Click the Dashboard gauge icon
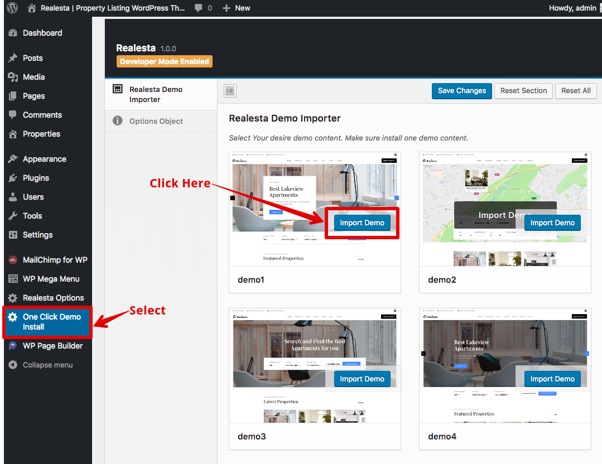602x464 pixels. click(13, 33)
